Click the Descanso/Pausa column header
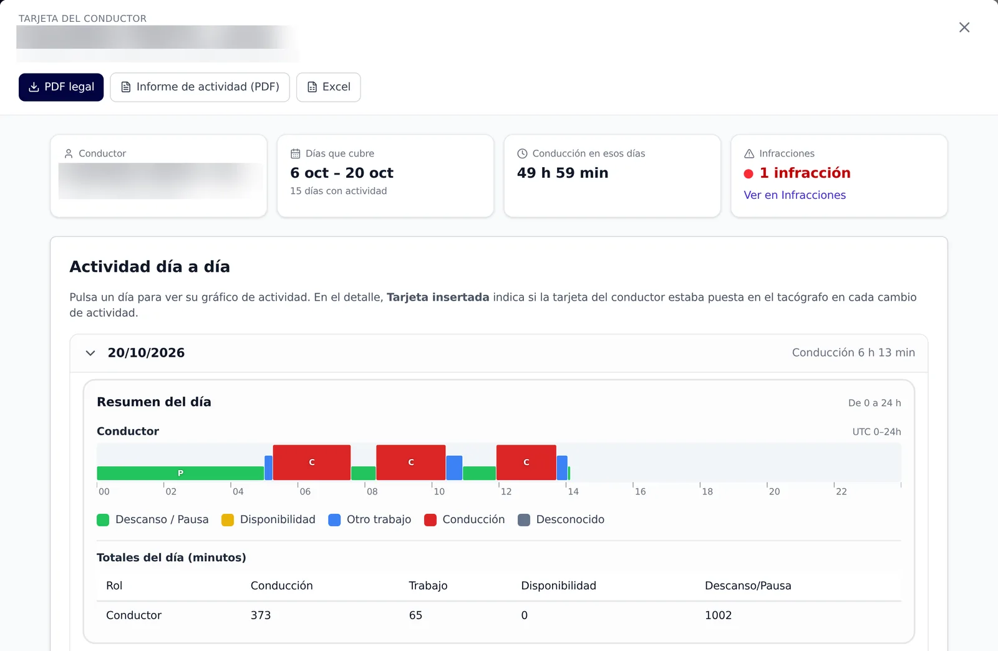 point(748,586)
